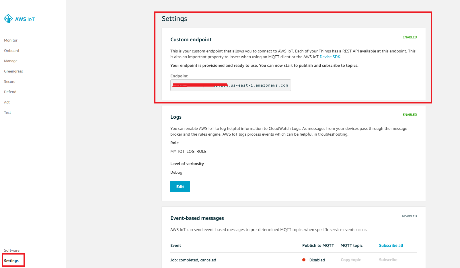Open the Secure sidebar section
This screenshot has width=460, height=268.
[x=9, y=82]
